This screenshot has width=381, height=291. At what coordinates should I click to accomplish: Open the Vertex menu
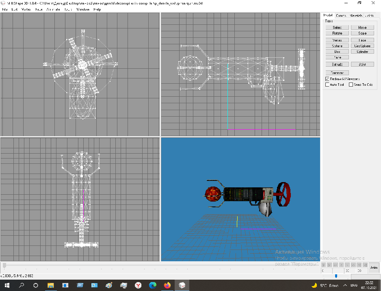point(26,9)
